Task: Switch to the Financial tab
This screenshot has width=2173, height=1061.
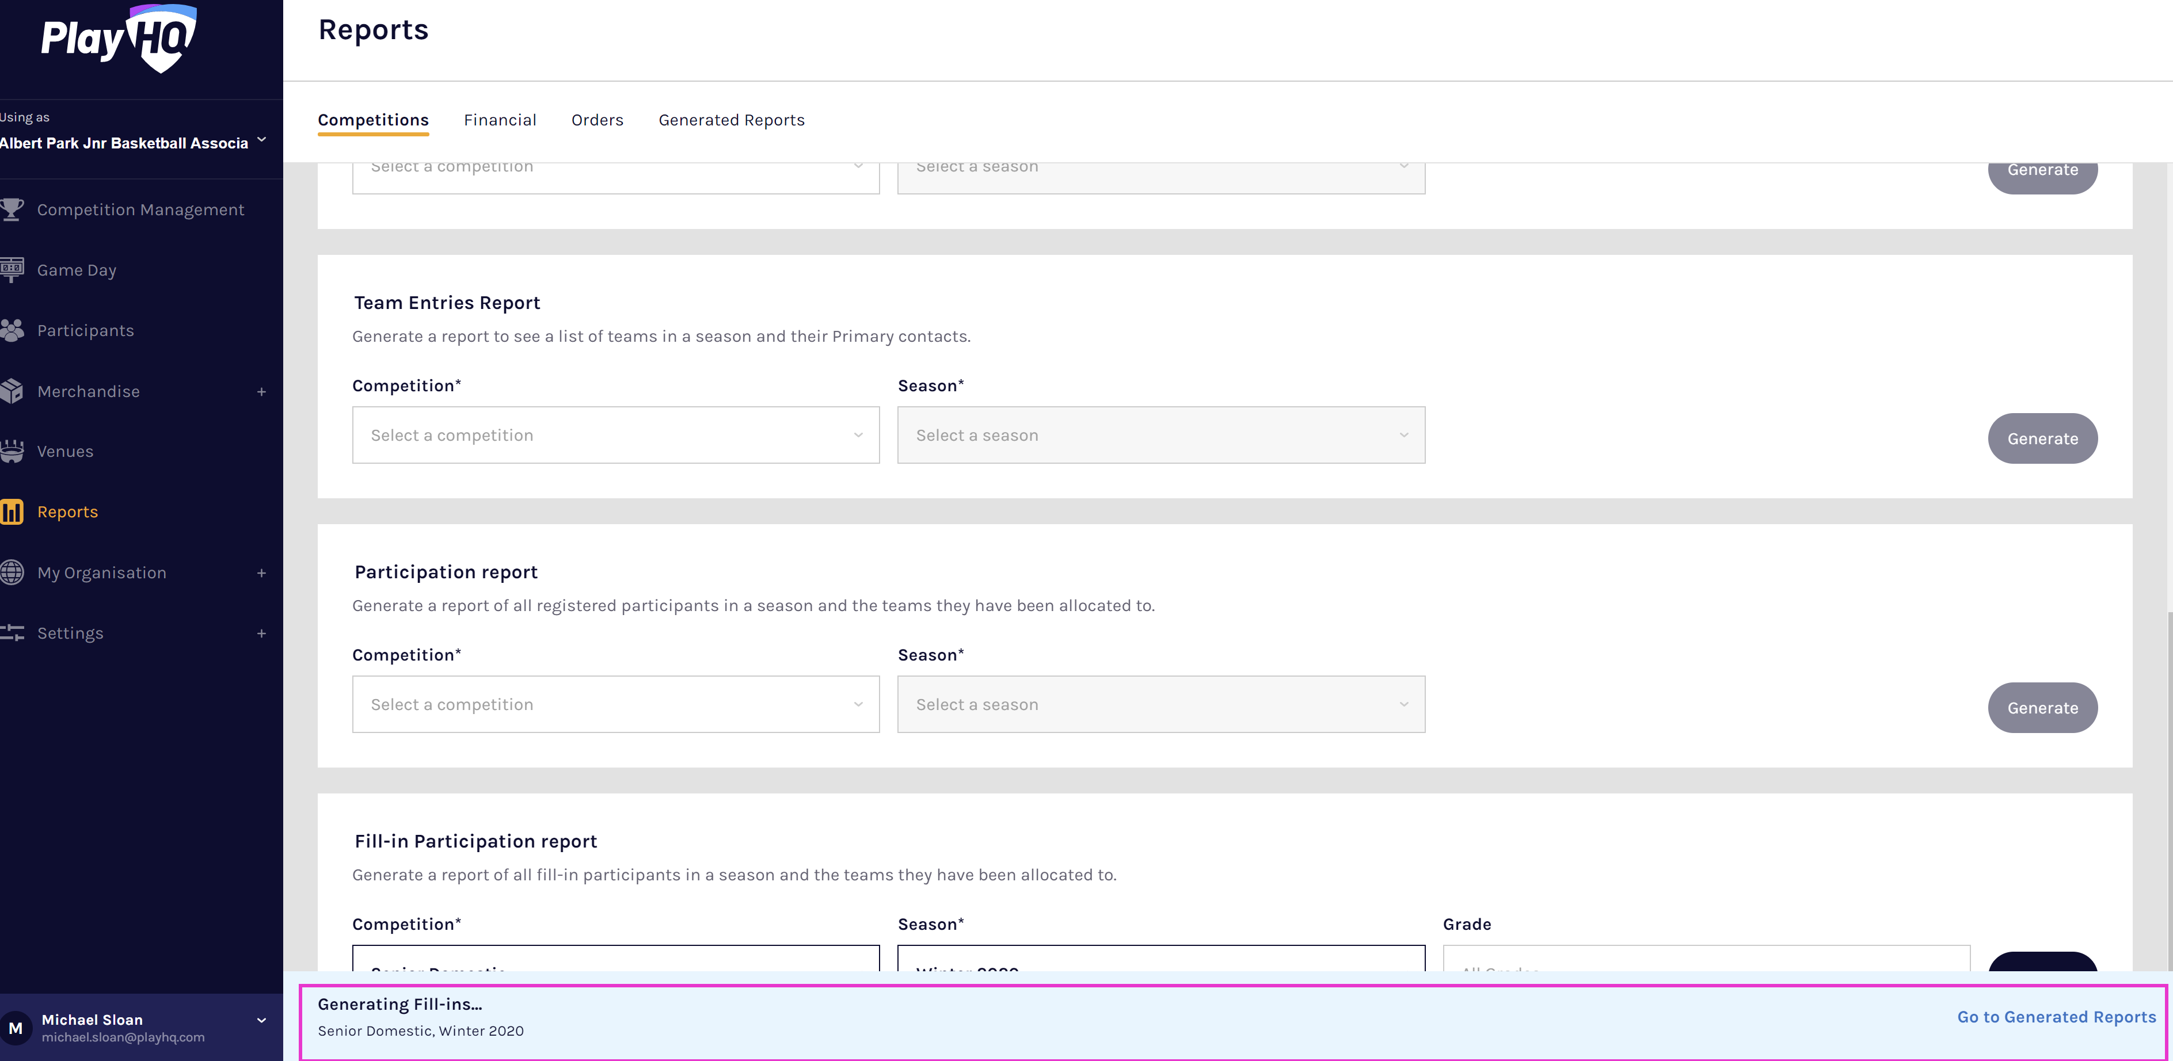Action: (x=500, y=120)
